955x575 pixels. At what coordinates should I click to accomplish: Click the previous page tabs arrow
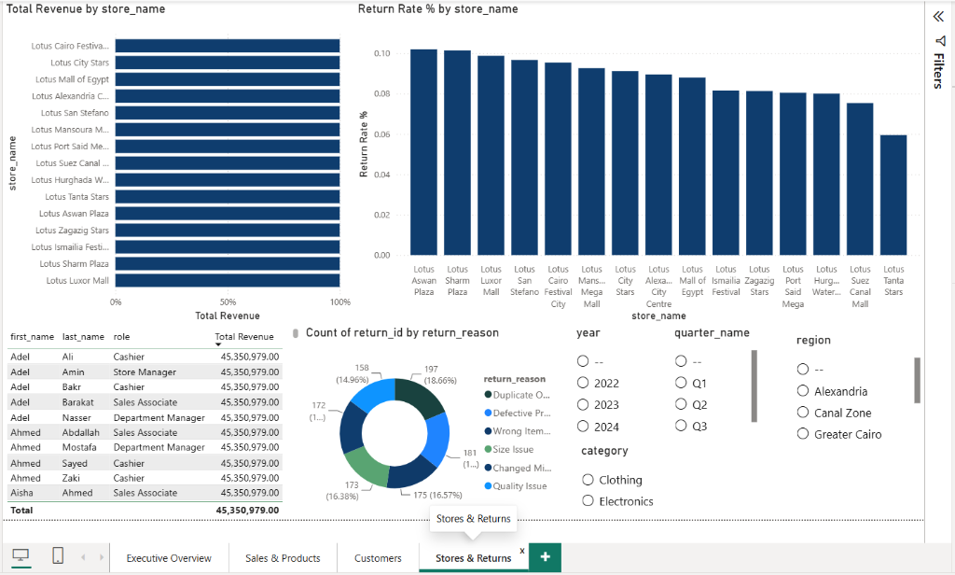pyautogui.click(x=83, y=557)
